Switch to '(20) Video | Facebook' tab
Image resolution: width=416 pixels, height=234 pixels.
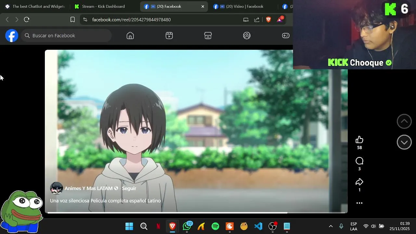tap(242, 6)
